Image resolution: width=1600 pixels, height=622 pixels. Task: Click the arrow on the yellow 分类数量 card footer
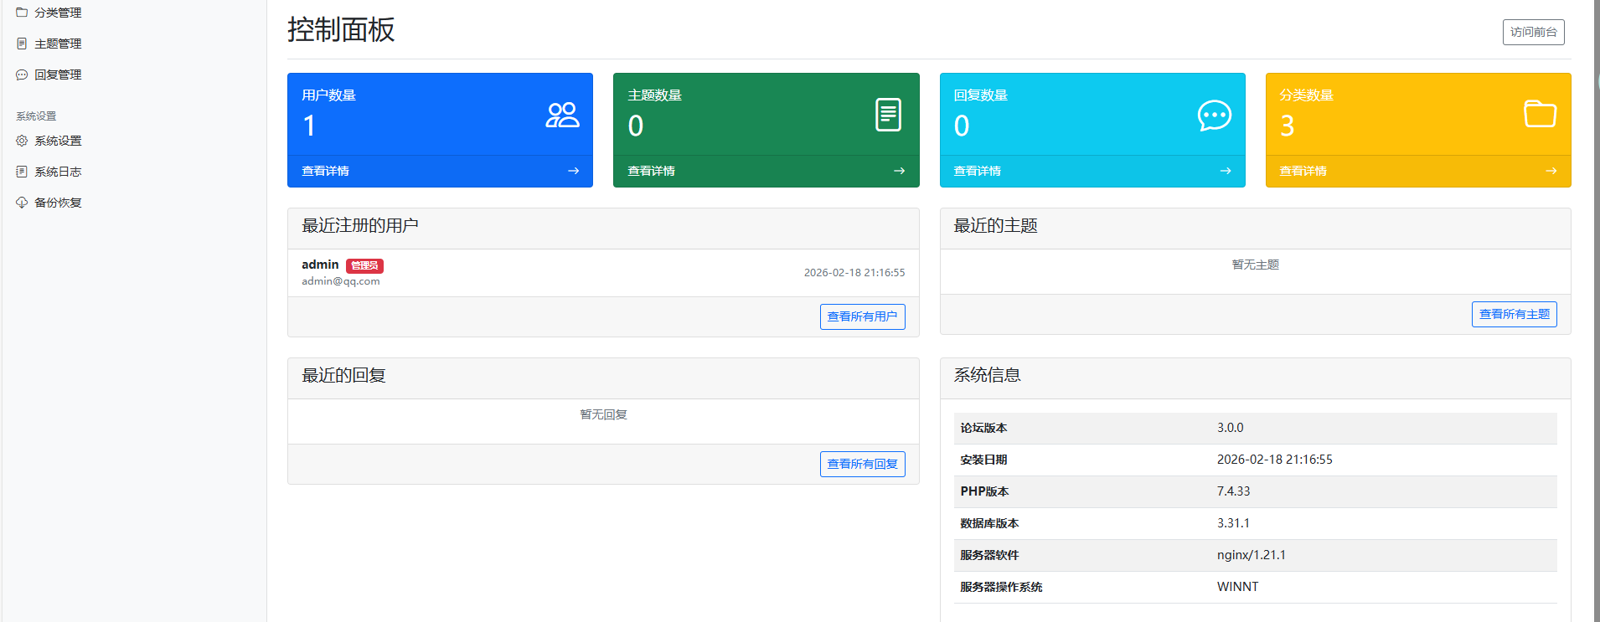(x=1551, y=171)
